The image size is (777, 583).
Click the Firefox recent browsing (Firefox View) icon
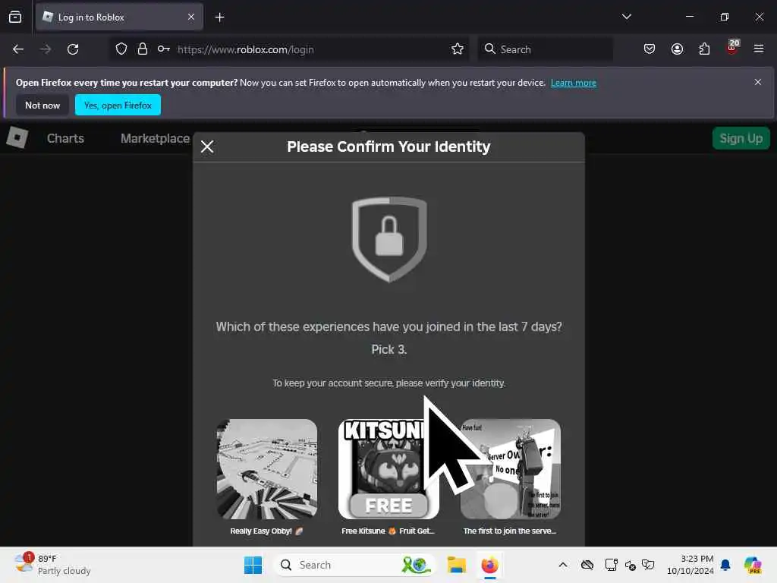15,17
